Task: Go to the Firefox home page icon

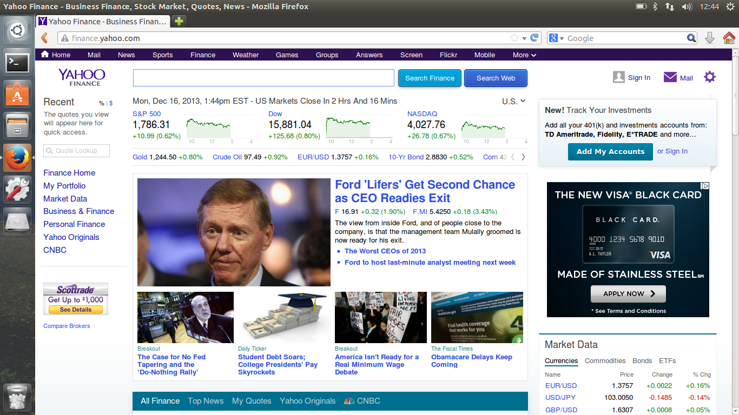Action: [729, 38]
